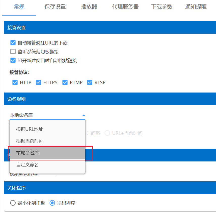Click the 接管设置 section header
Viewport: 216px width, 212px height.
pos(110,27)
